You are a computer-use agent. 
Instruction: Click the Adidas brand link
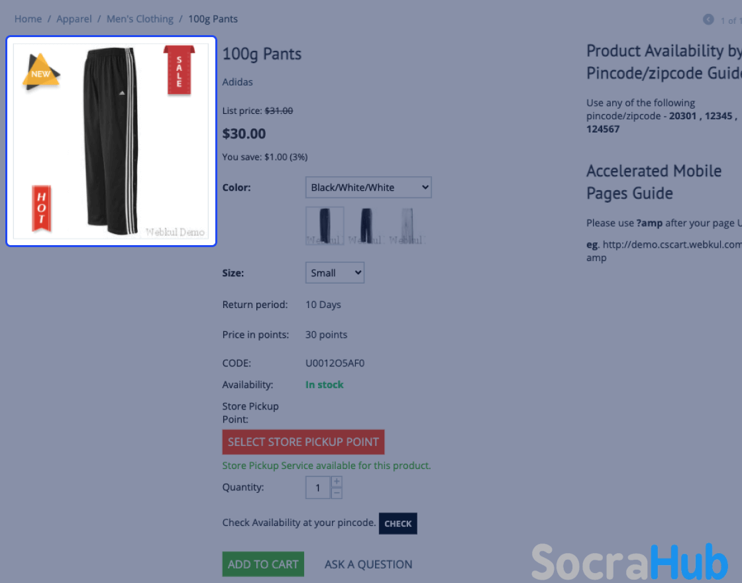(x=238, y=82)
